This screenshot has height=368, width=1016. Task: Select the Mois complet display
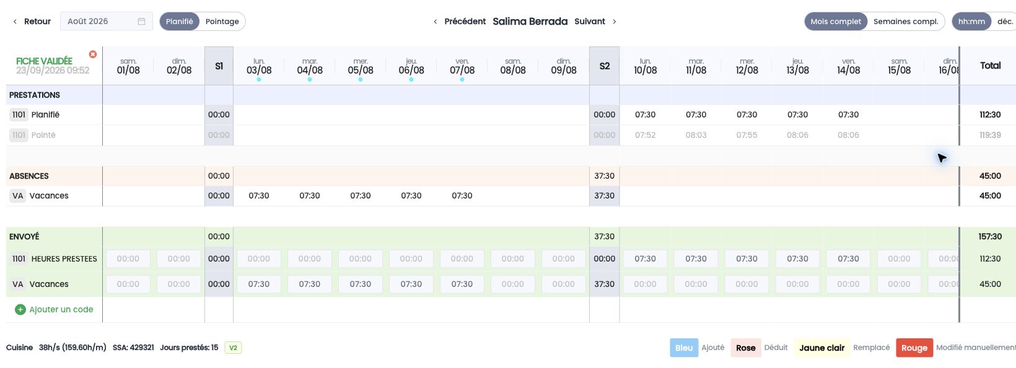click(x=836, y=21)
